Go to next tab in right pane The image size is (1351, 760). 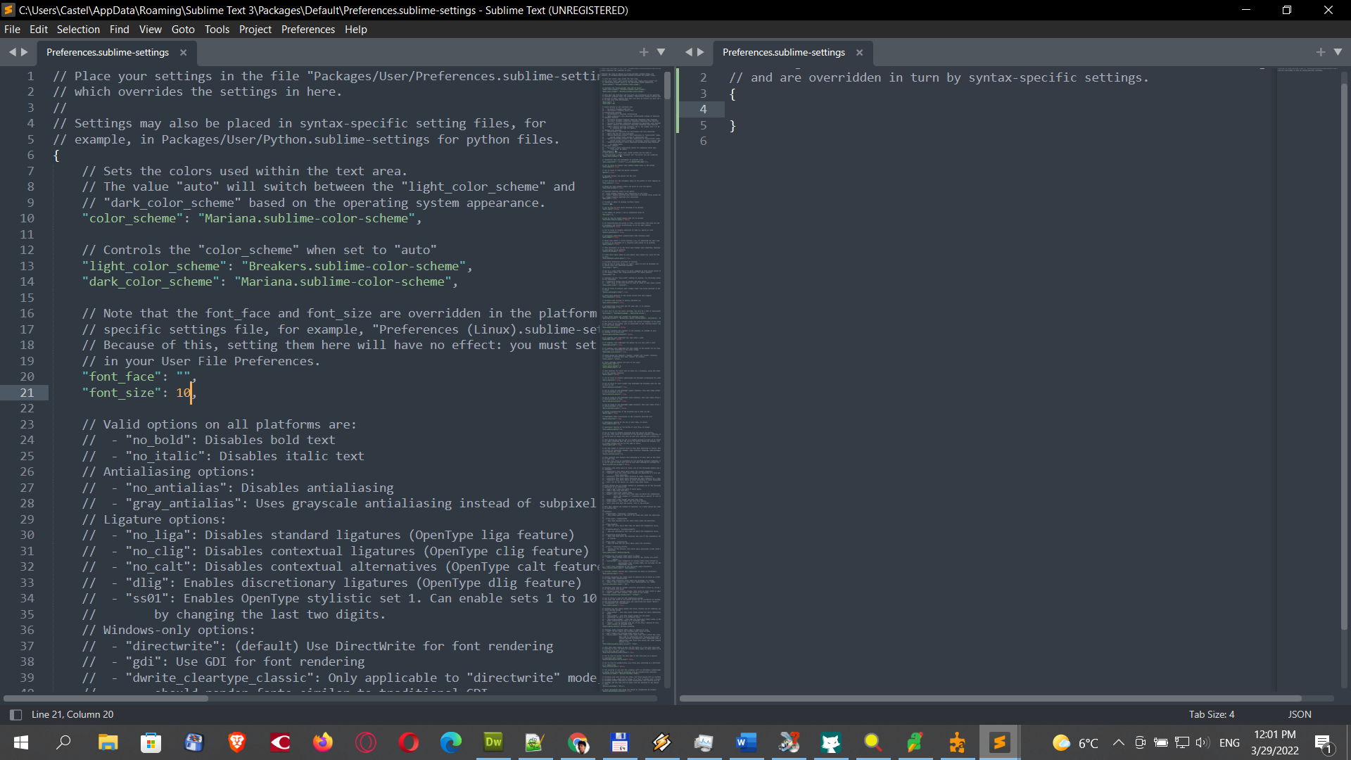click(701, 52)
